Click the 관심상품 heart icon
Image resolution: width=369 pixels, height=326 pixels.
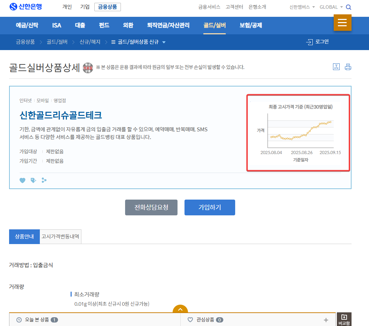pyautogui.click(x=190, y=320)
